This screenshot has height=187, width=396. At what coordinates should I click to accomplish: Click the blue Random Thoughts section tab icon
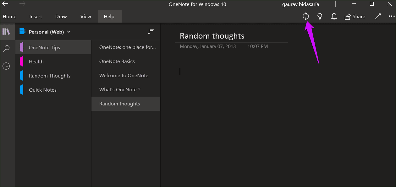[x=22, y=76]
